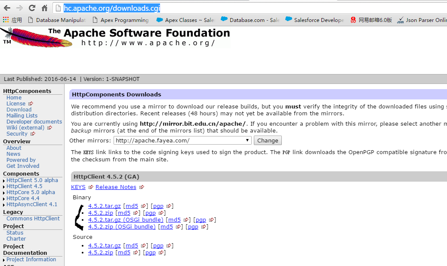Click the HttpClient 4.5.2 (GA) heading
Screen dimensions: 447x266
(x=106, y=176)
